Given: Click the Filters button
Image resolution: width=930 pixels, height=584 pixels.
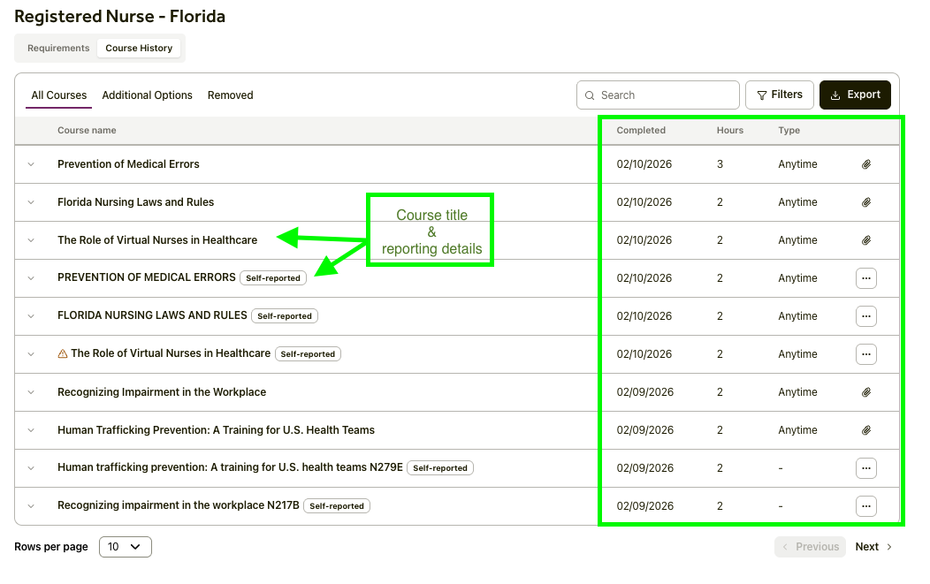Looking at the screenshot, I should tap(780, 95).
